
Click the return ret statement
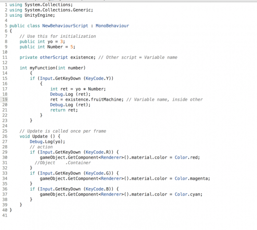click(64, 110)
